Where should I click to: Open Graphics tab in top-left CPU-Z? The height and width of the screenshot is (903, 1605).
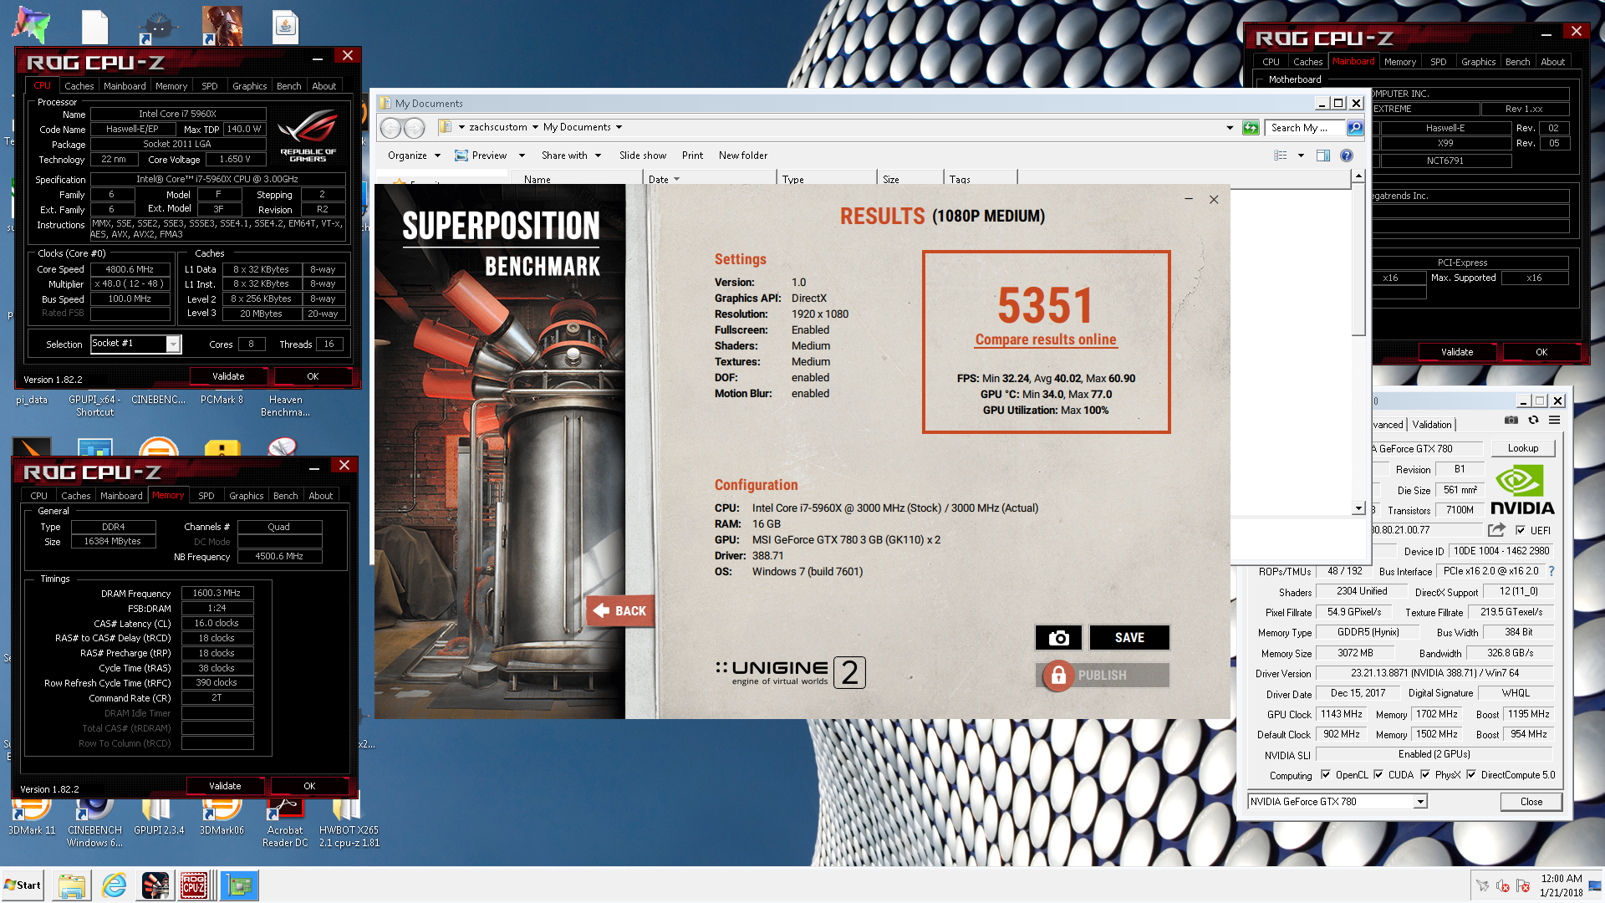coord(249,86)
